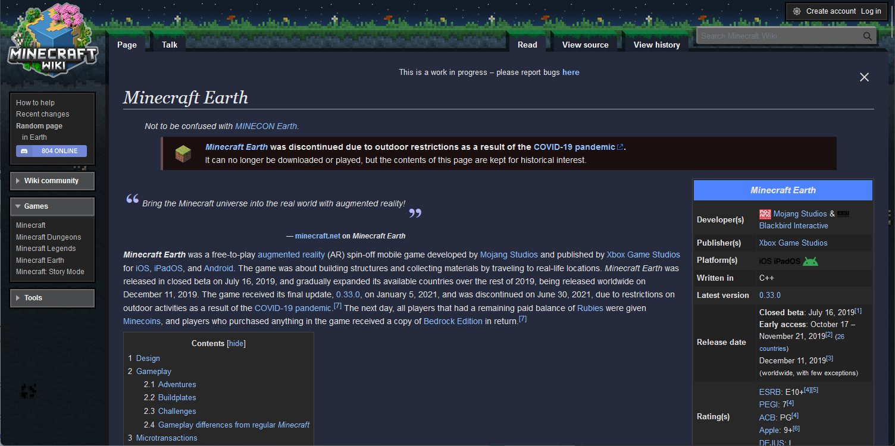Jump to Design section in Contents
Image resolution: width=895 pixels, height=446 pixels.
click(x=148, y=359)
